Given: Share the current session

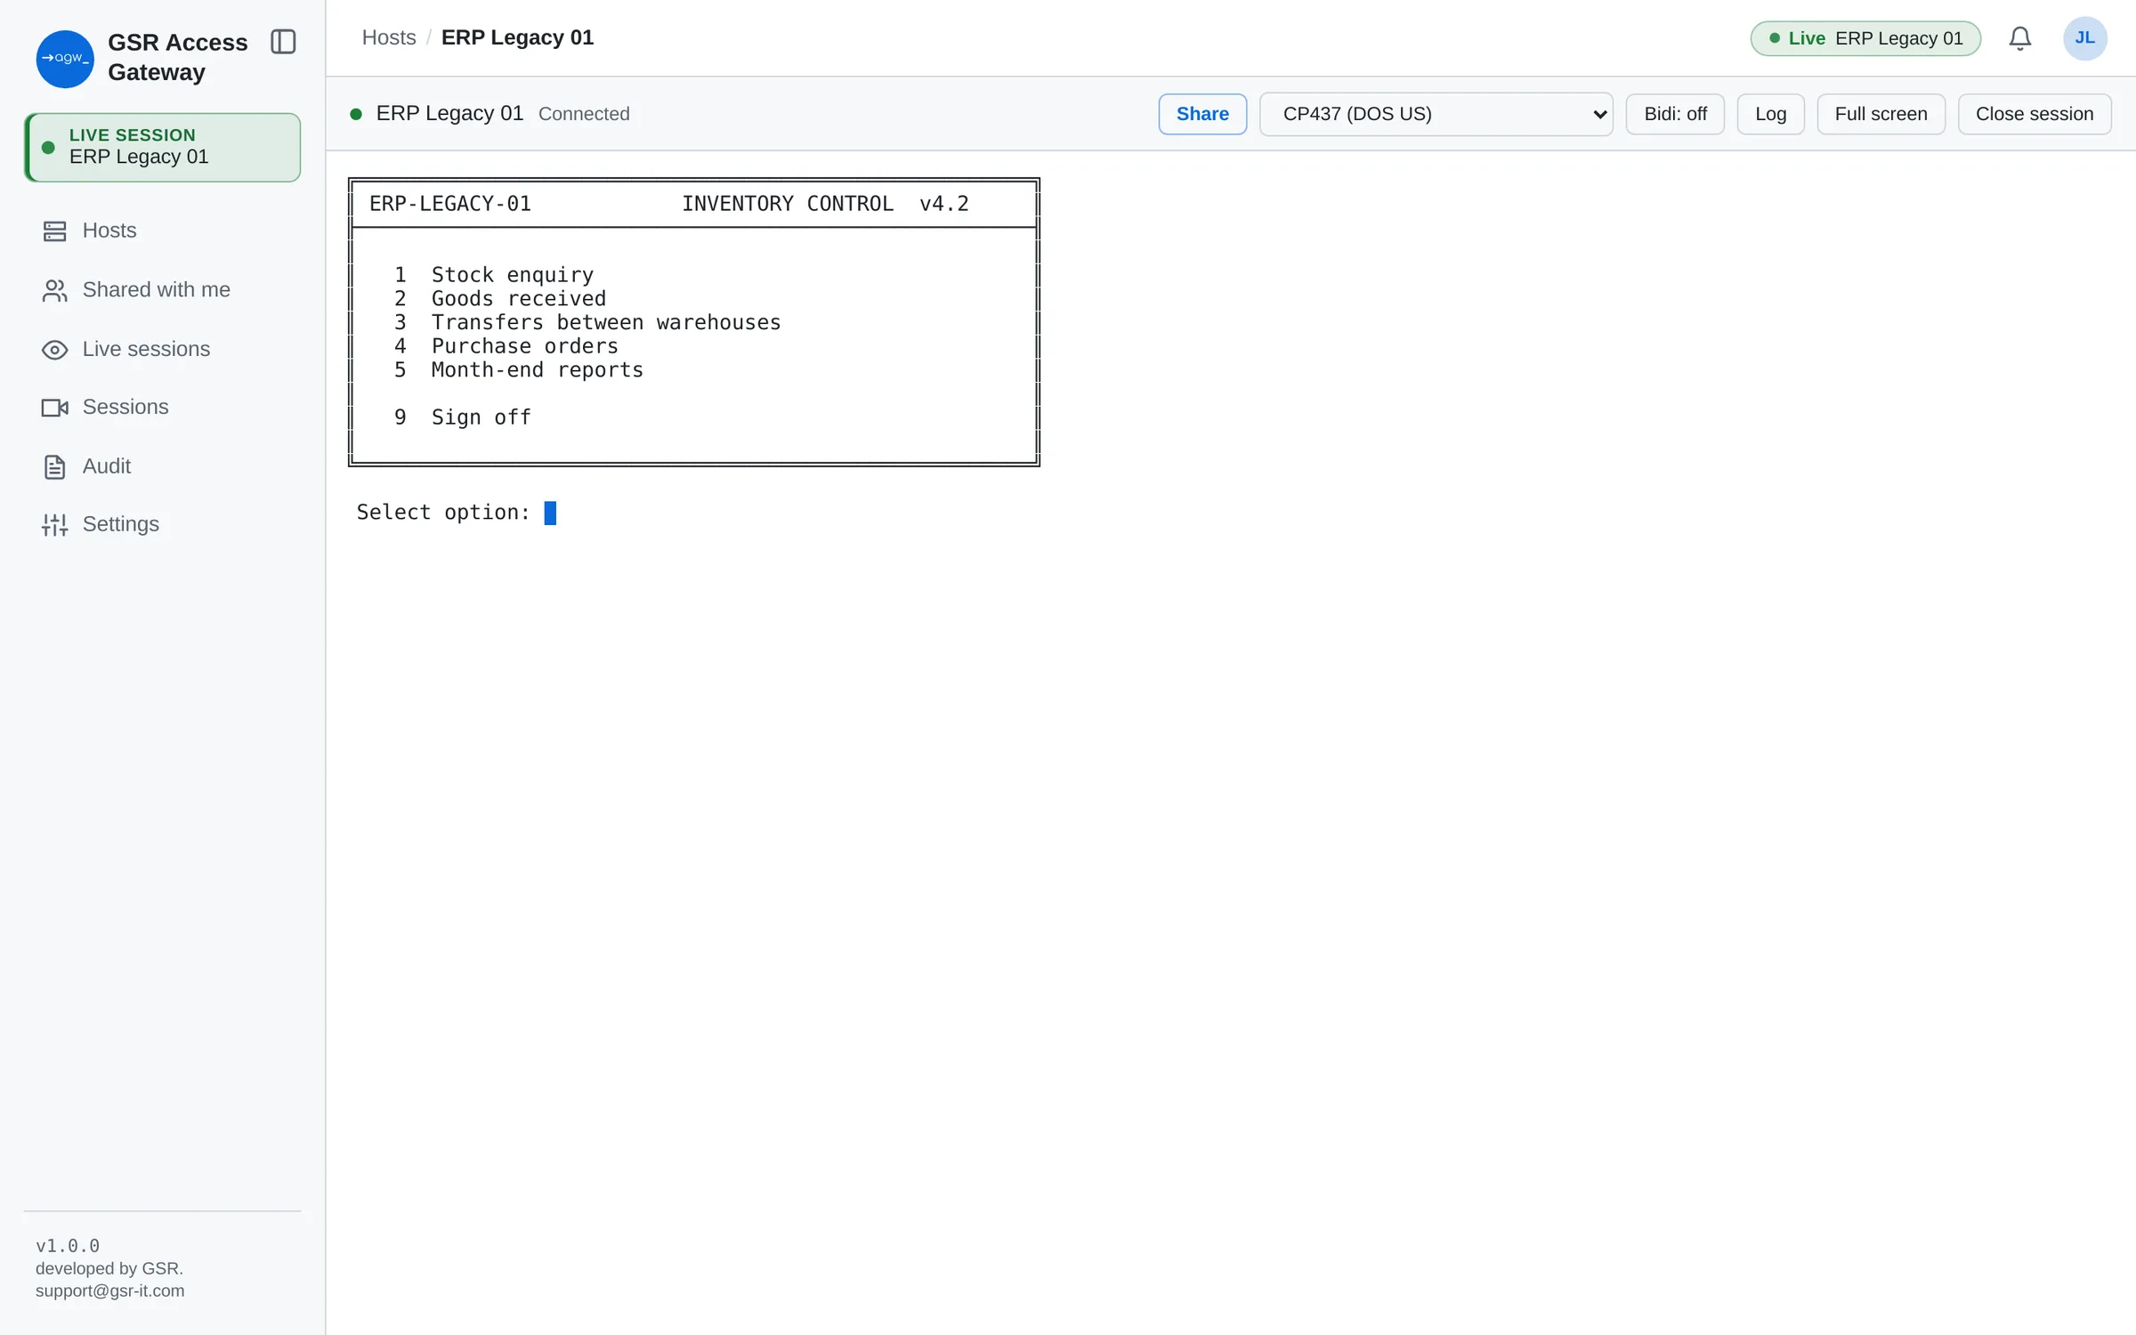Looking at the screenshot, I should pyautogui.click(x=1202, y=114).
